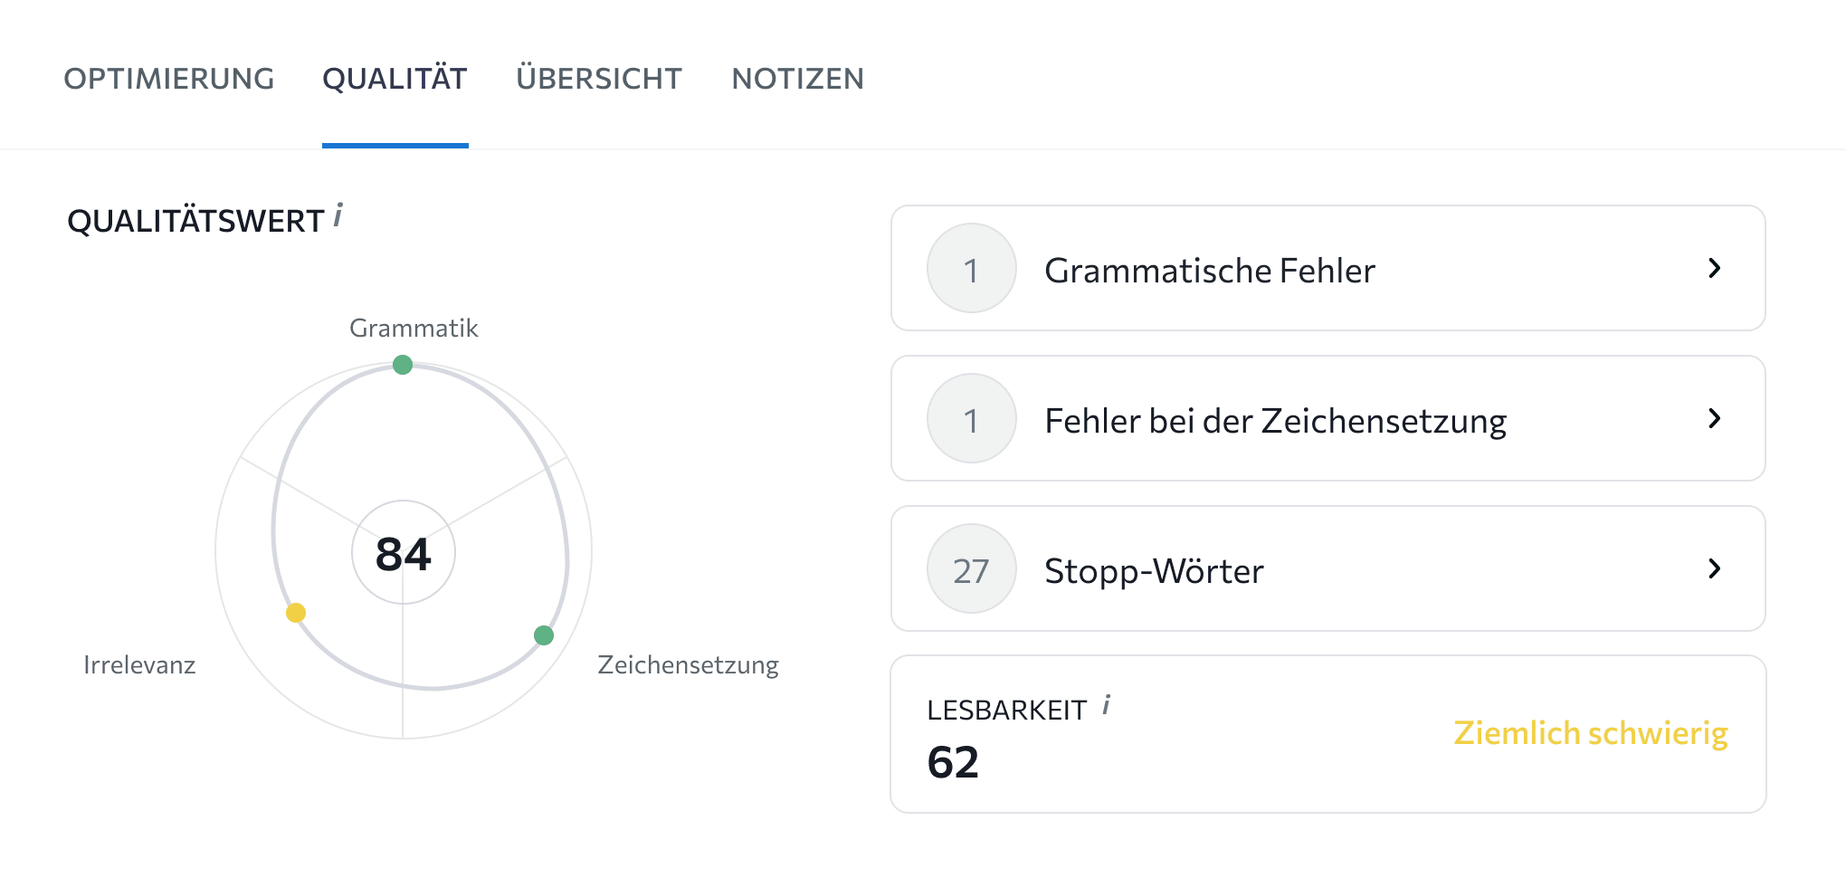Select the green Grammatik dot on the chart
Viewport: 1846px width, 878px height.
(404, 365)
